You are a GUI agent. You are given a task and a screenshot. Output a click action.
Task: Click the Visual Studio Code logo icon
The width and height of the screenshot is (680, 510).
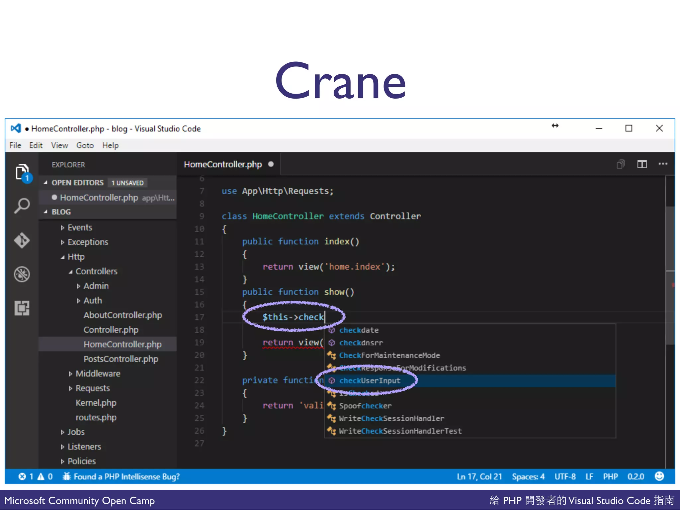(x=16, y=128)
